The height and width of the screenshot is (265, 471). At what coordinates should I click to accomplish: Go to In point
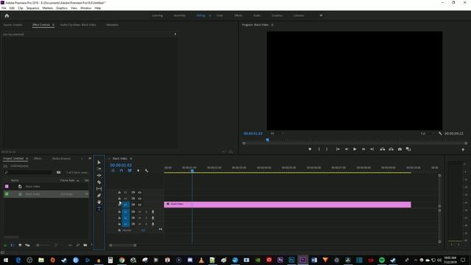[338, 149]
